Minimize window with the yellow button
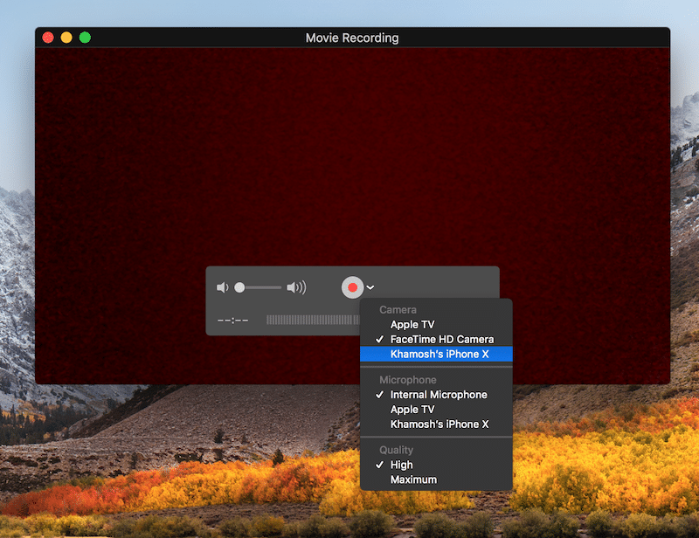This screenshot has height=538, width=699. click(x=66, y=38)
